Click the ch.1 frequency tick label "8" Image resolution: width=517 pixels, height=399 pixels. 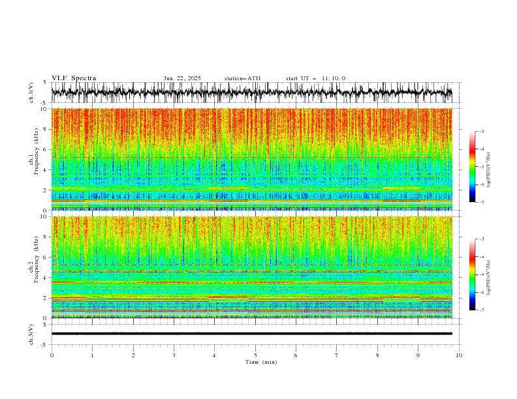[x=45, y=129]
